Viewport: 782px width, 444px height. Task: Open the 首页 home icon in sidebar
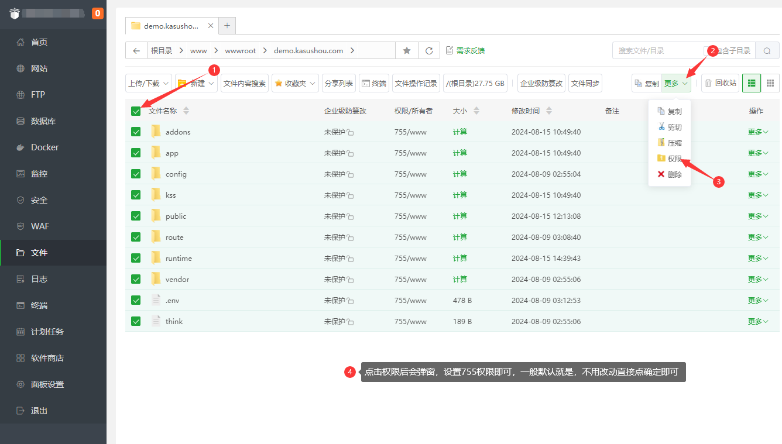click(x=20, y=42)
